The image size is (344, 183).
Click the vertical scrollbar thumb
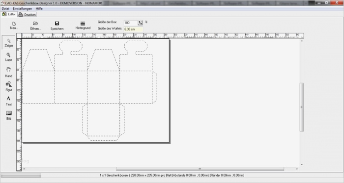point(302,107)
